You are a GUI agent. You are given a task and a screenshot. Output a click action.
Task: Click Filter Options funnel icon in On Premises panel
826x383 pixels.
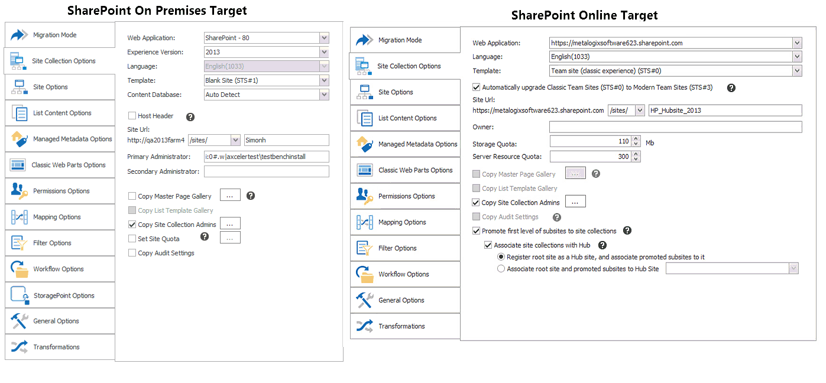coord(20,243)
